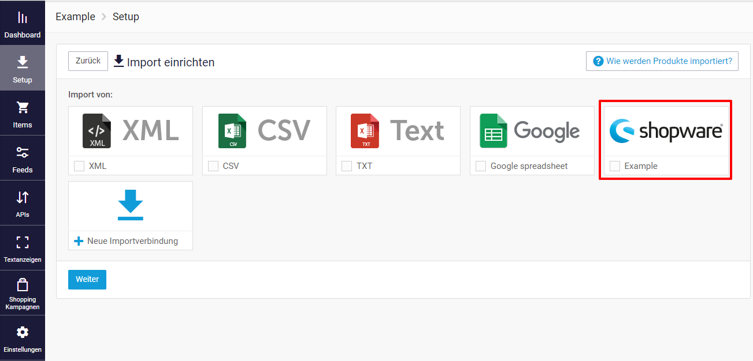This screenshot has width=753, height=361.
Task: Click the blue download arrow icon
Action: coord(131,205)
